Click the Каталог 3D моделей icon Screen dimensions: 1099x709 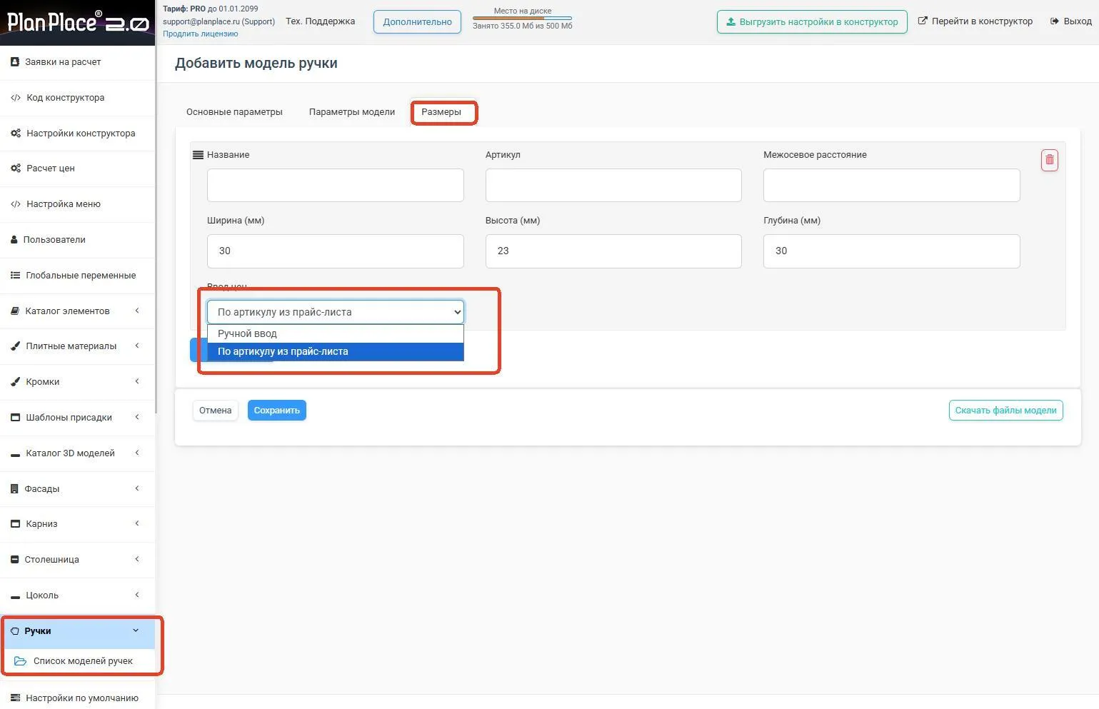[16, 454]
